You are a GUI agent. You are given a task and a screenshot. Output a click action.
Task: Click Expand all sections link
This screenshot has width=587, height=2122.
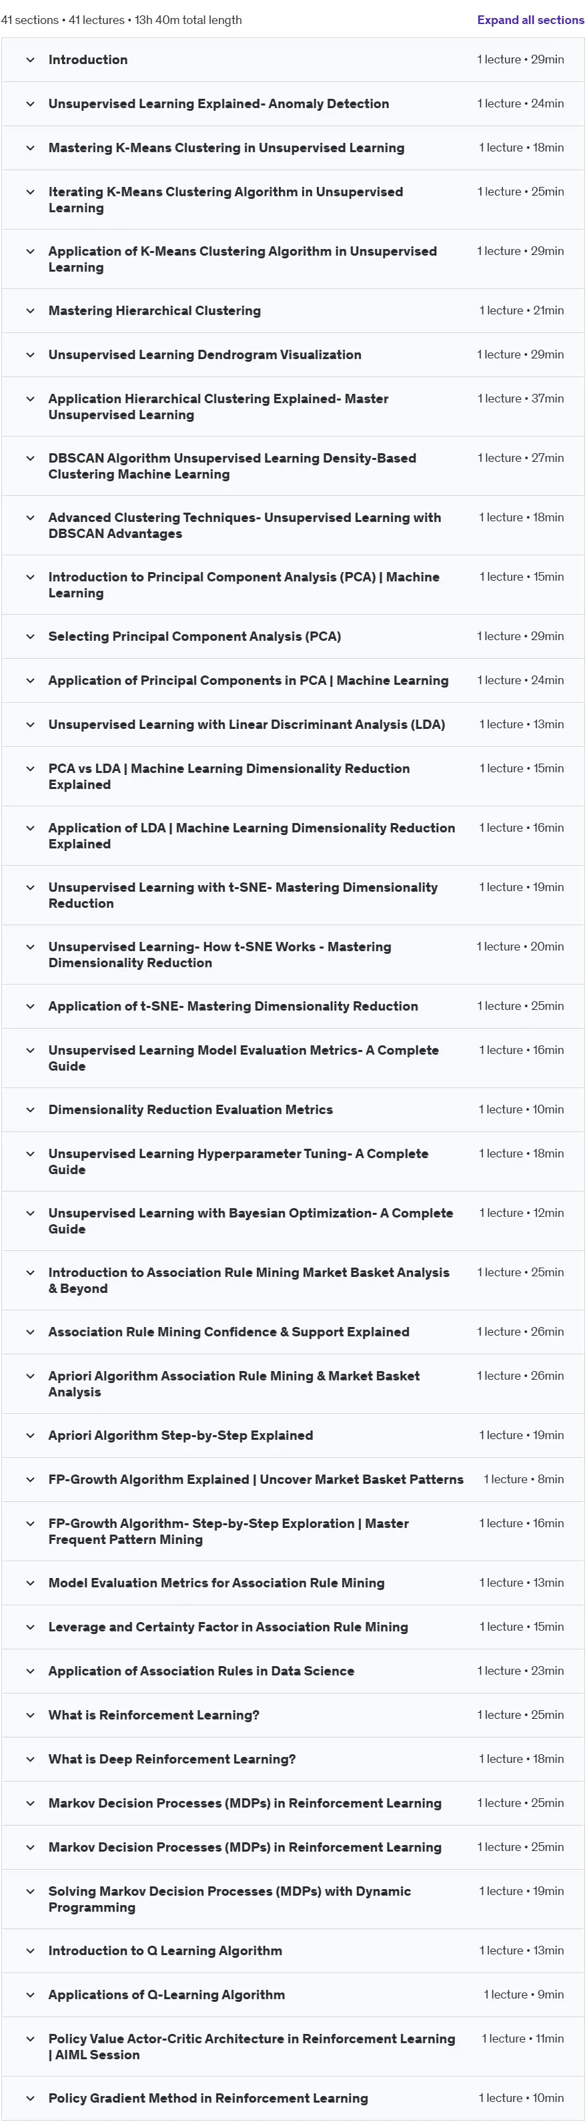tap(530, 20)
